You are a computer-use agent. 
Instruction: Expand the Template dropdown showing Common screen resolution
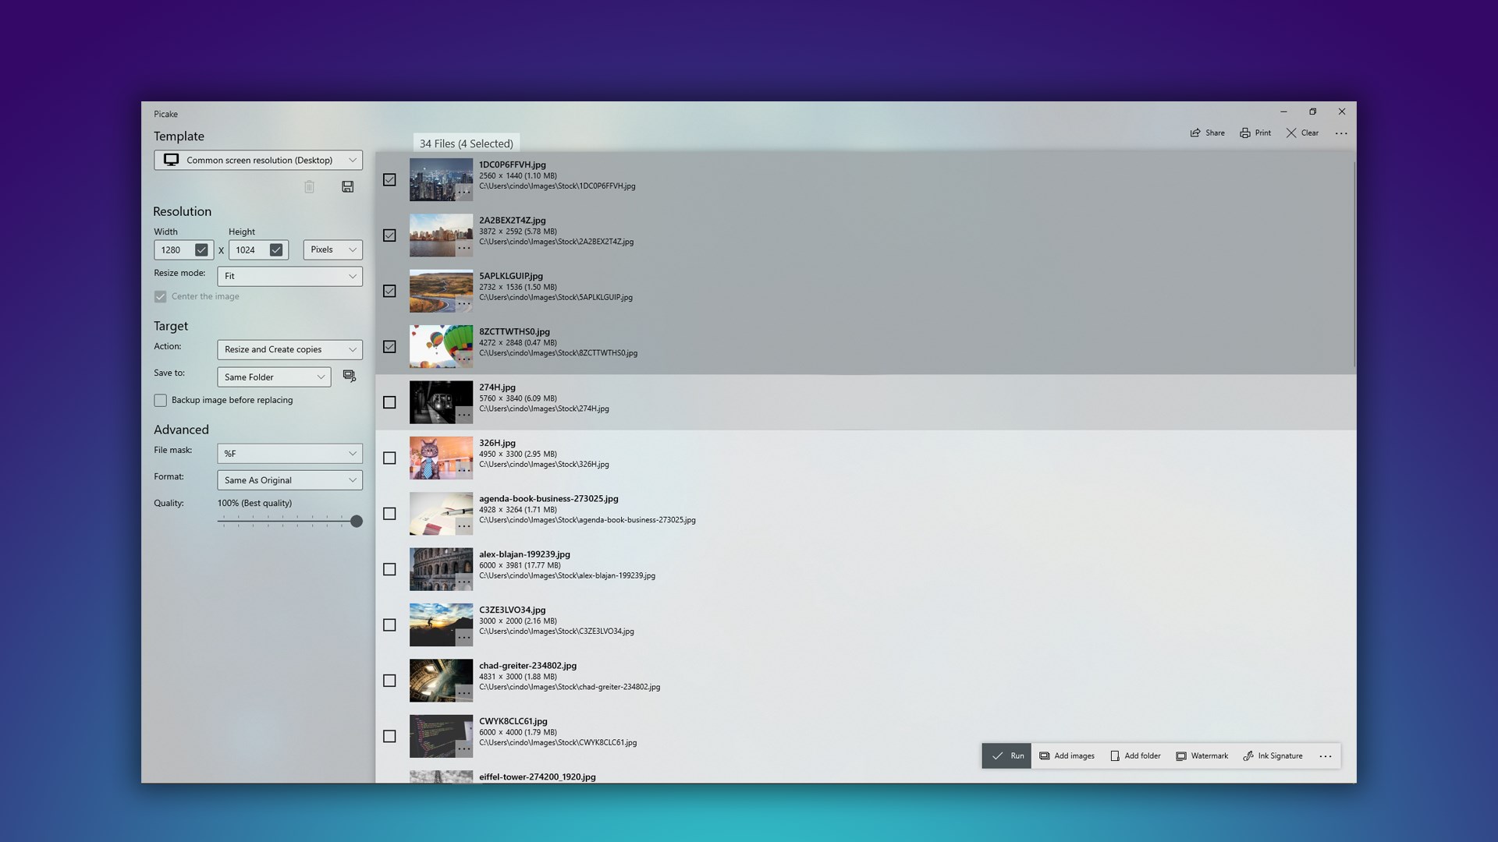click(x=258, y=161)
